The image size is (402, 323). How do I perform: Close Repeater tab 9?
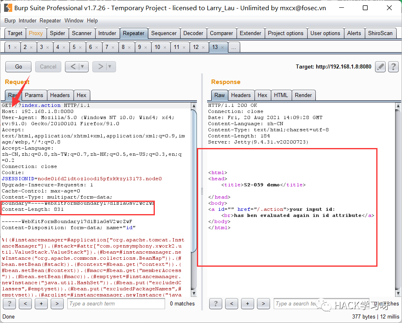[x=145, y=47]
